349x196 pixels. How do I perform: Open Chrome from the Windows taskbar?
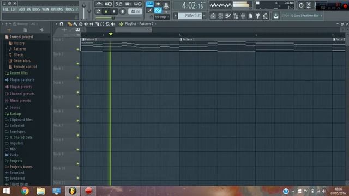tap(25, 191)
